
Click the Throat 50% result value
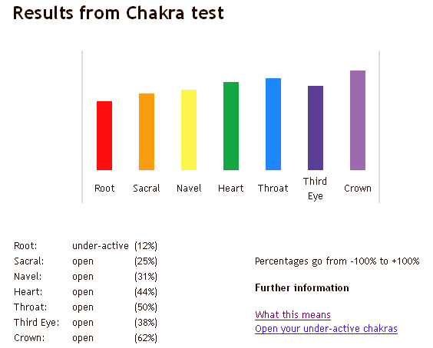[146, 307]
